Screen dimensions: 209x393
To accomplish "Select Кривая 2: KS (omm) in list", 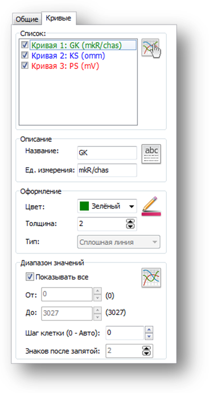I will tap(68, 55).
